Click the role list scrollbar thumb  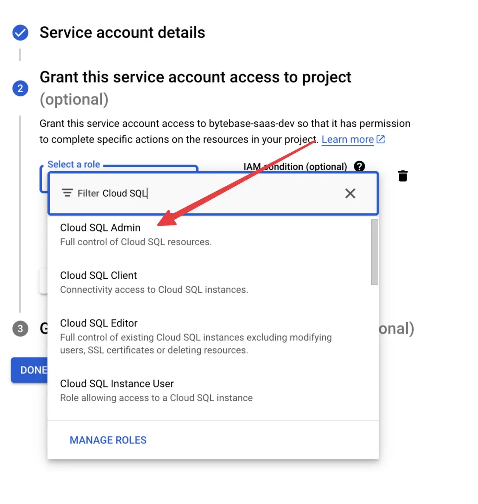[374, 252]
